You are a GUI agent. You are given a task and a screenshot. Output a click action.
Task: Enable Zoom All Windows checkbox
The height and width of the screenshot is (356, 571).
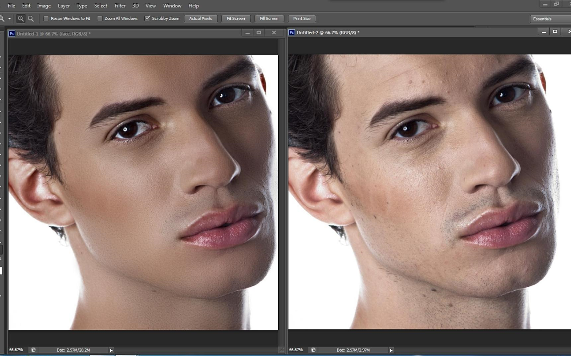point(100,19)
